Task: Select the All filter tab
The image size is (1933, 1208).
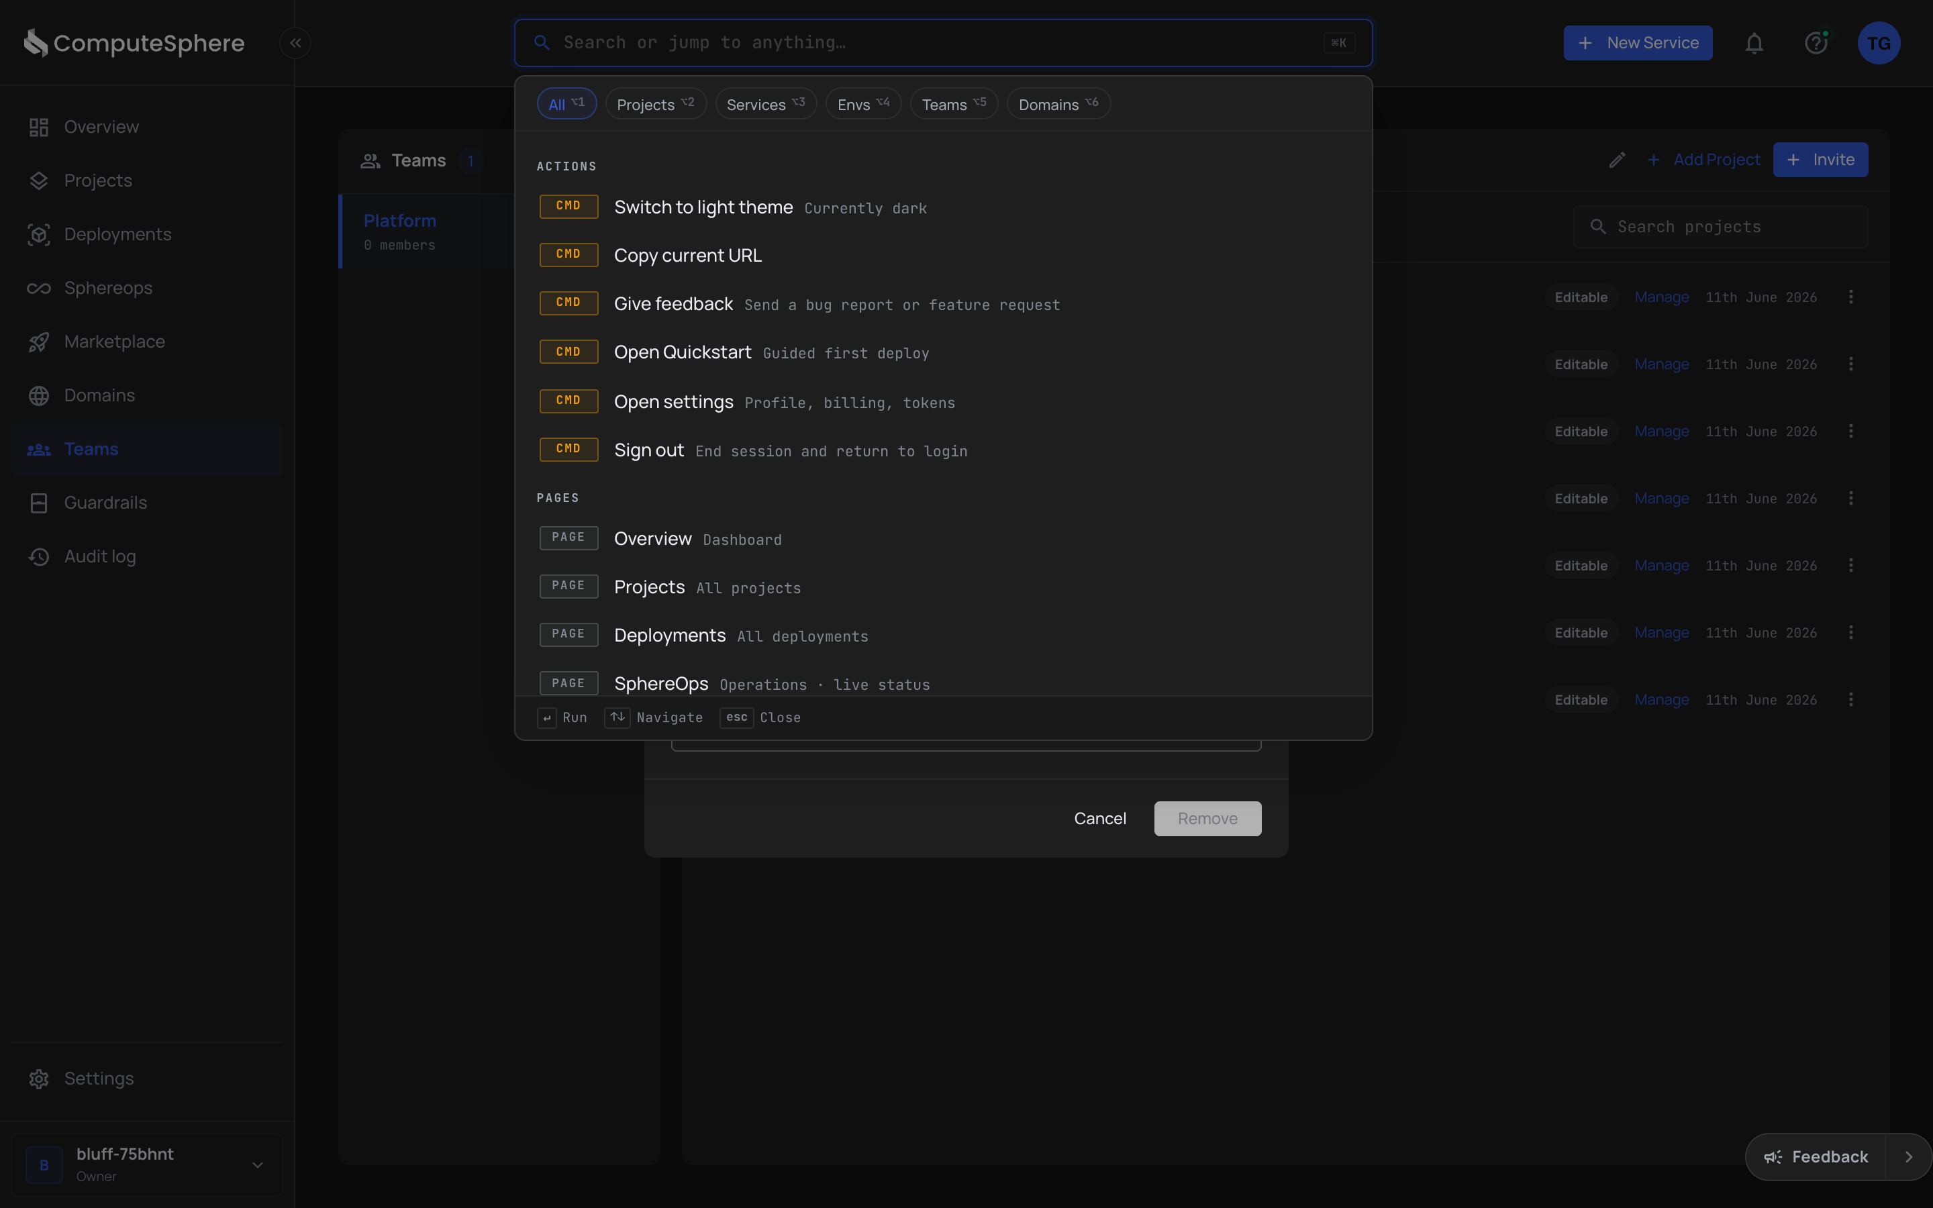Action: pyautogui.click(x=566, y=104)
